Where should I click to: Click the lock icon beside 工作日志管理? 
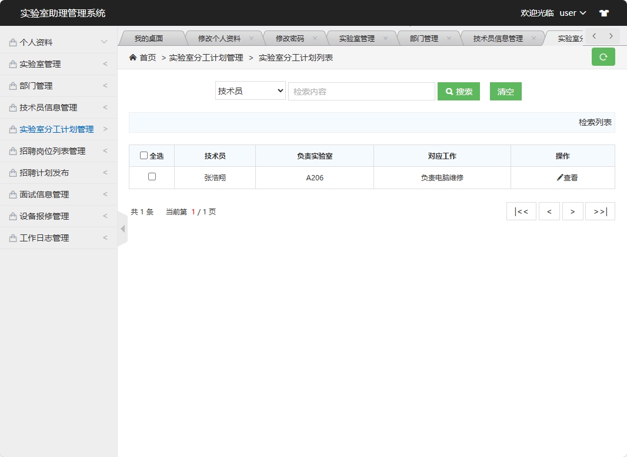click(13, 237)
